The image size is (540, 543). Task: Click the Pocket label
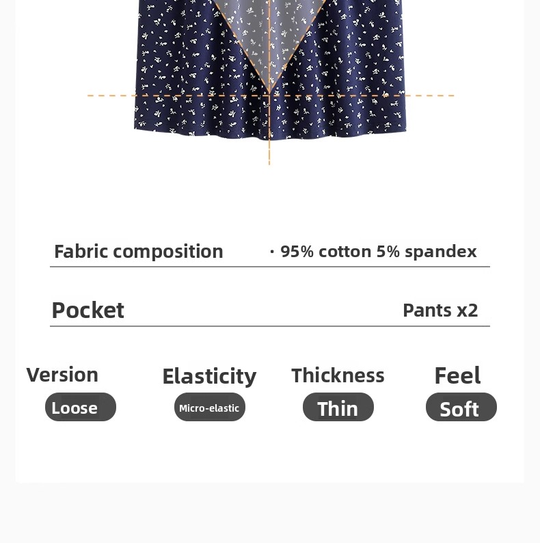88,310
